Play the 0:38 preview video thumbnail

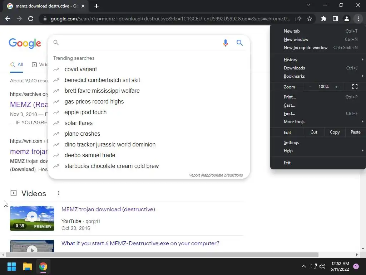pos(32,218)
